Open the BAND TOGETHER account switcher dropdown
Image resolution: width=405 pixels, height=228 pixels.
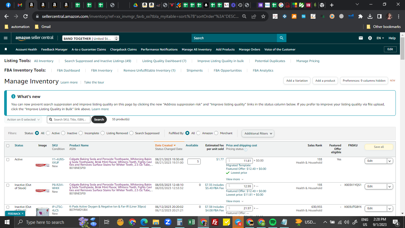pos(91,38)
